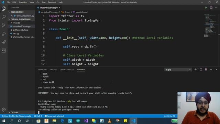Switch to the Output panel tab
The height and width of the screenshot is (124, 220).
tap(53, 70)
